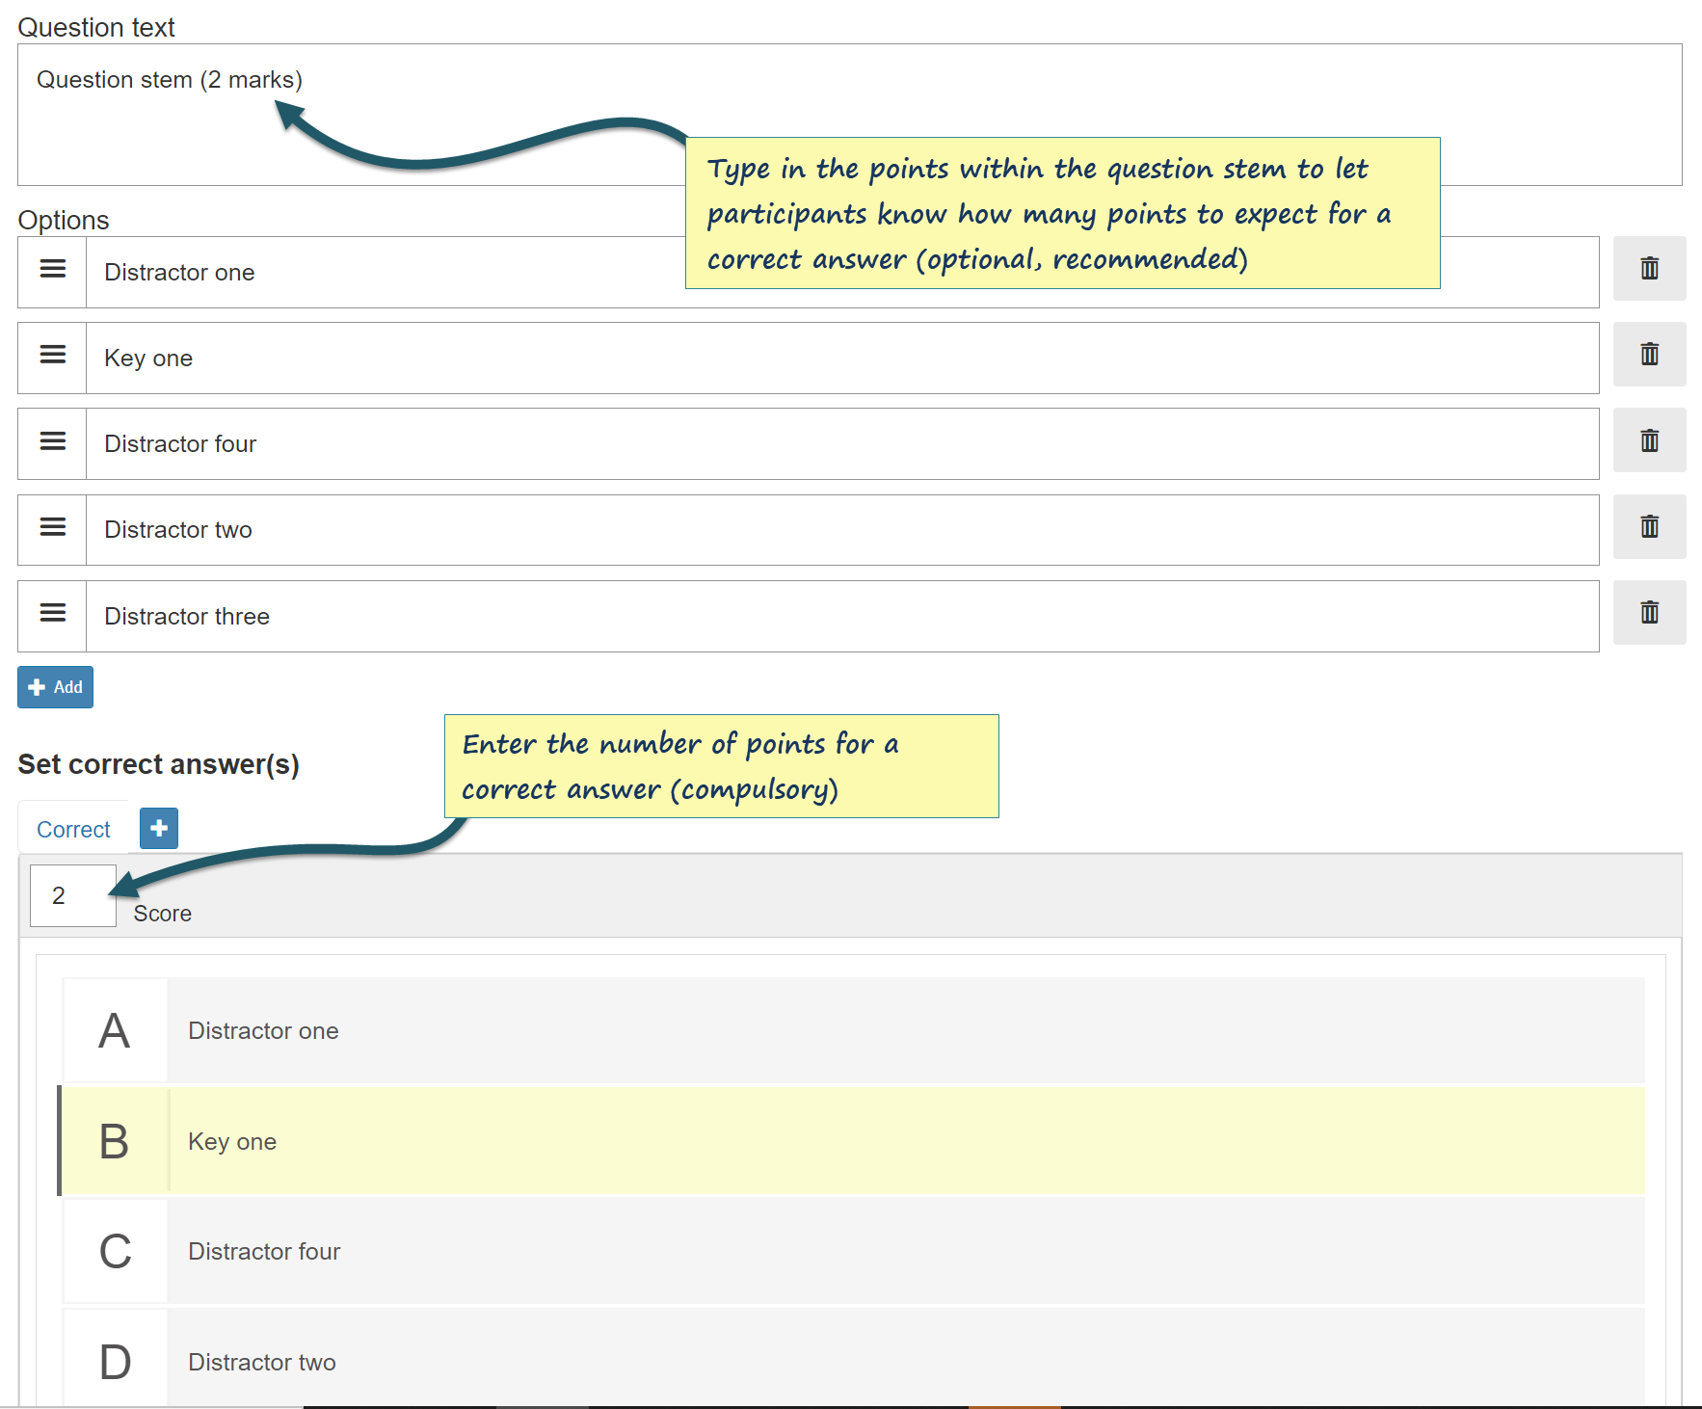
Task: Delete the Distractor two option
Action: tap(1649, 527)
